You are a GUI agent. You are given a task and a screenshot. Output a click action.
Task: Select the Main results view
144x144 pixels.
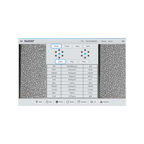(x=60, y=62)
